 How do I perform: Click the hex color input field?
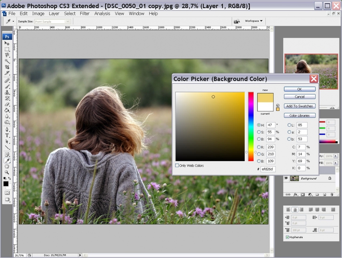pyautogui.click(x=268, y=169)
